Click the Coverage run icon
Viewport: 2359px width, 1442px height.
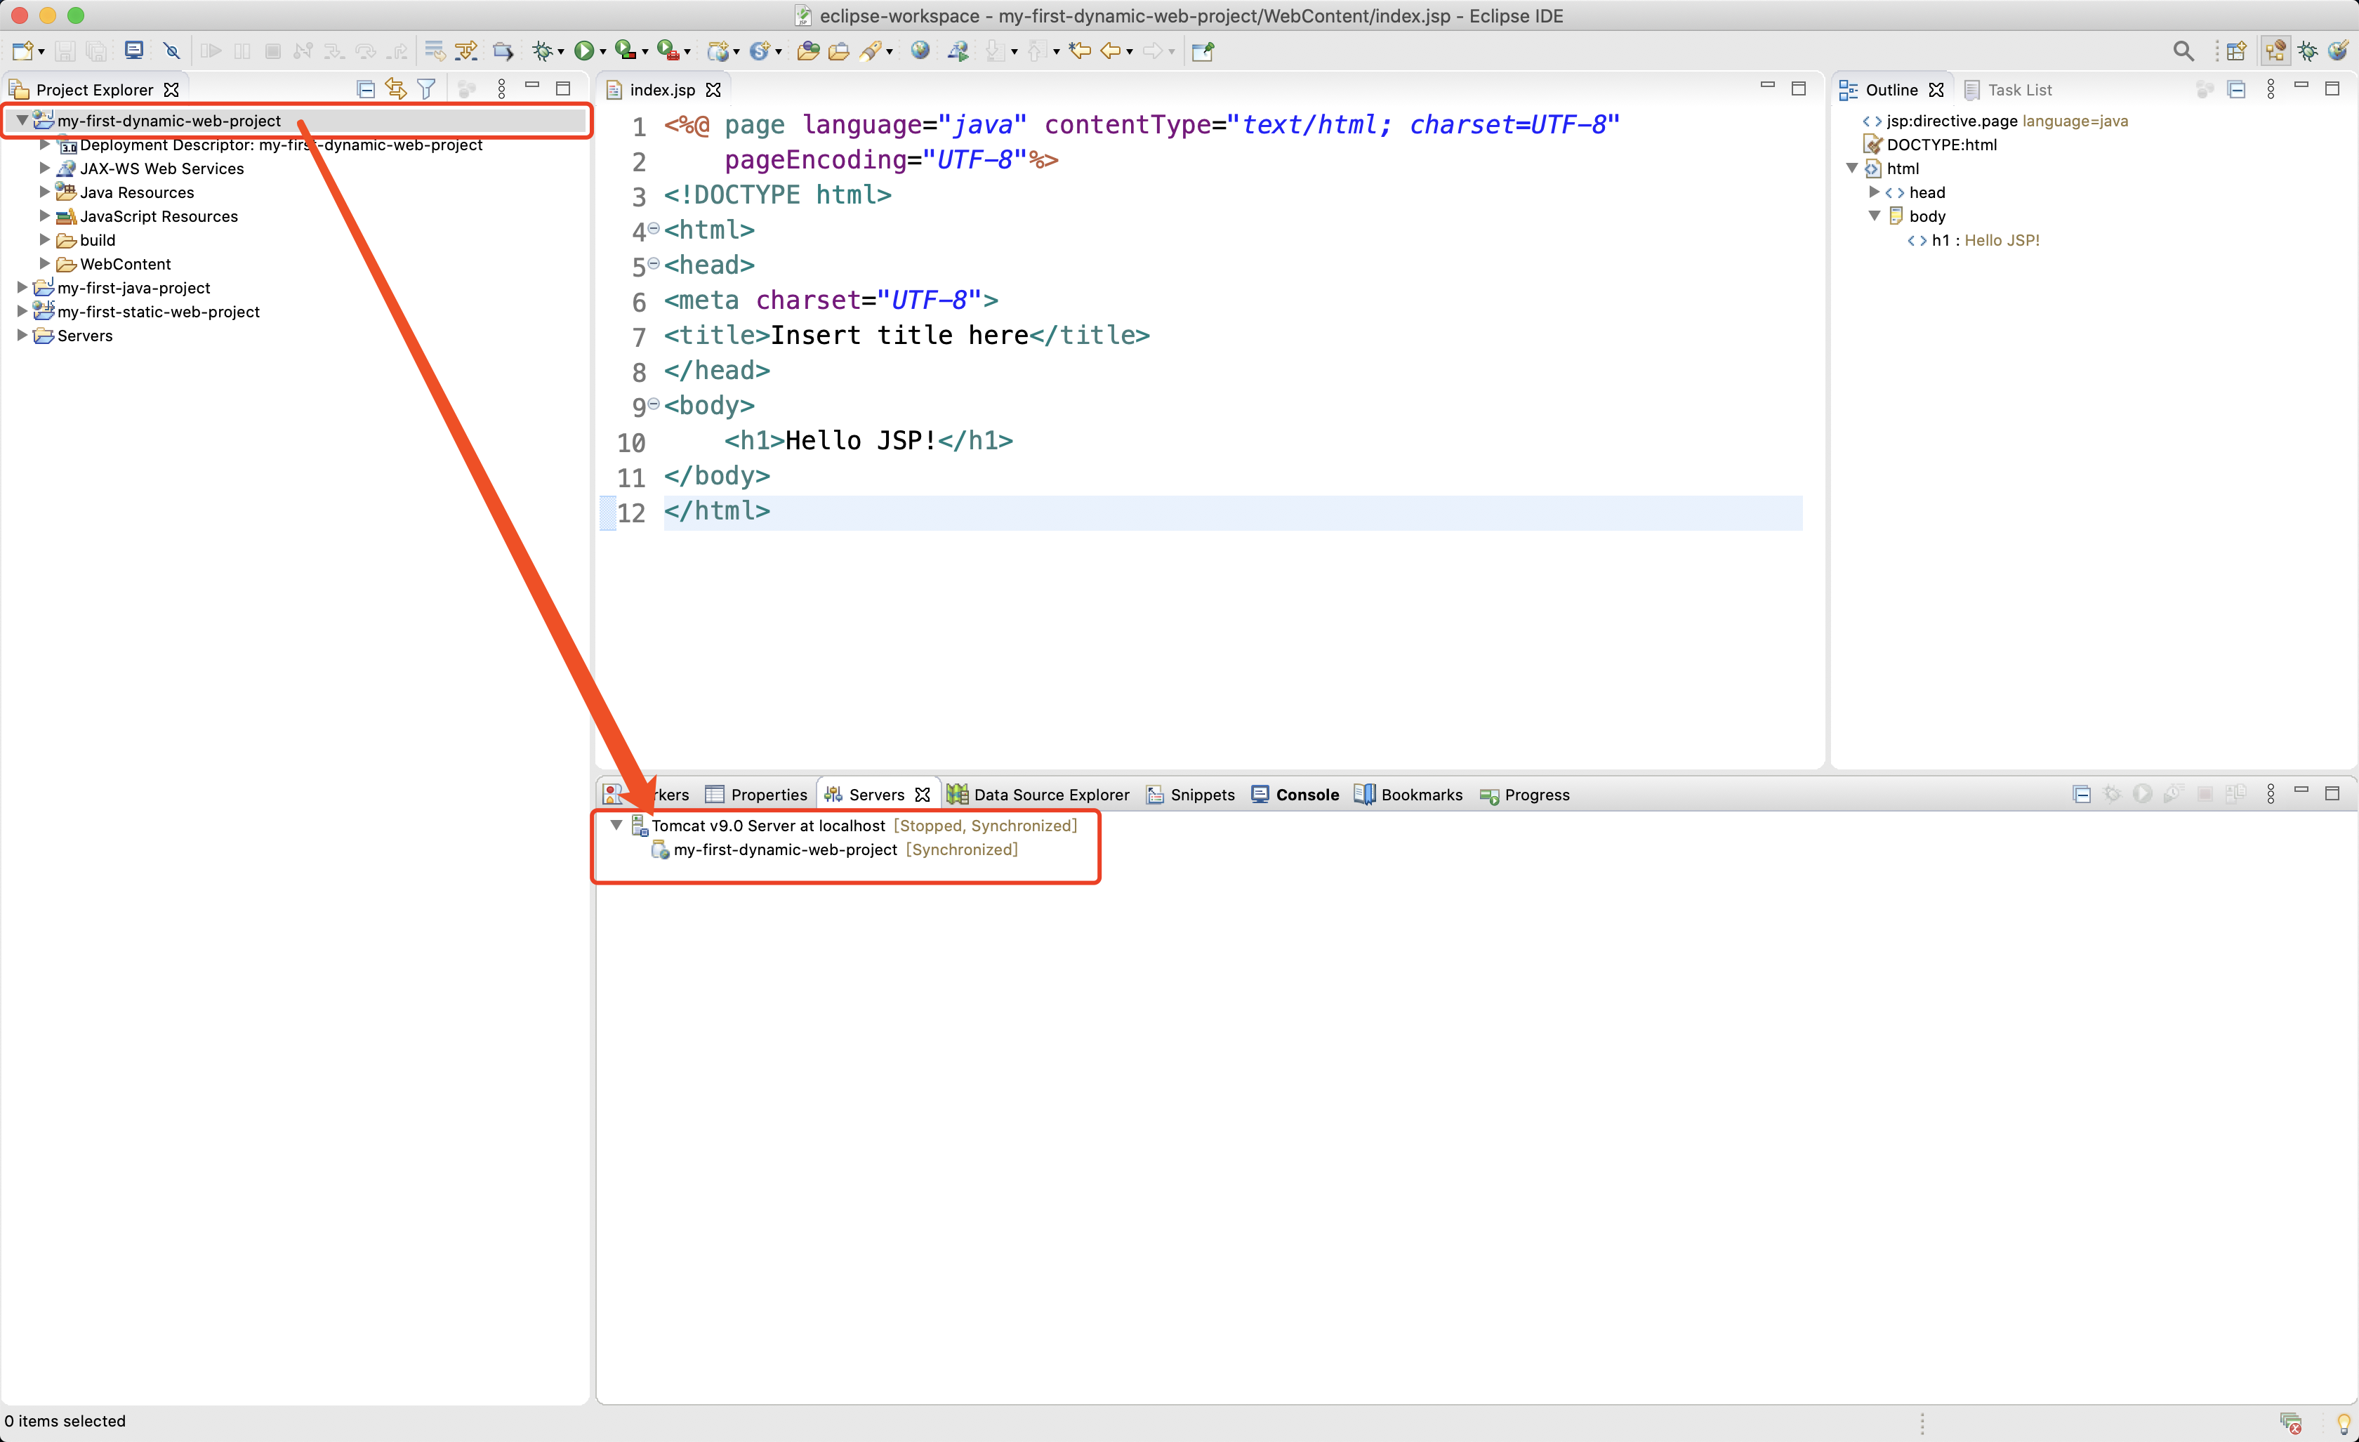coord(626,51)
